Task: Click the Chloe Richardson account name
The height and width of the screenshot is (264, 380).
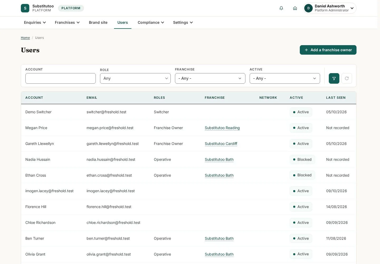Action: [40, 223]
